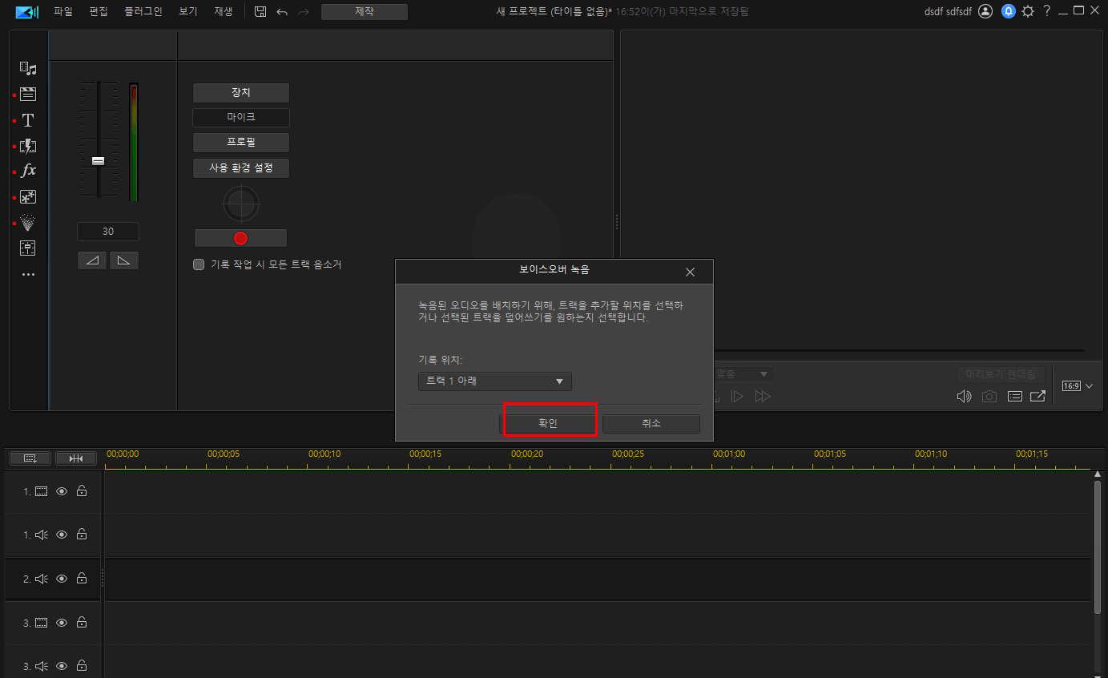Open the Audio Mixing Room slider icon
Screen dimensions: 1108x678
[x=28, y=248]
